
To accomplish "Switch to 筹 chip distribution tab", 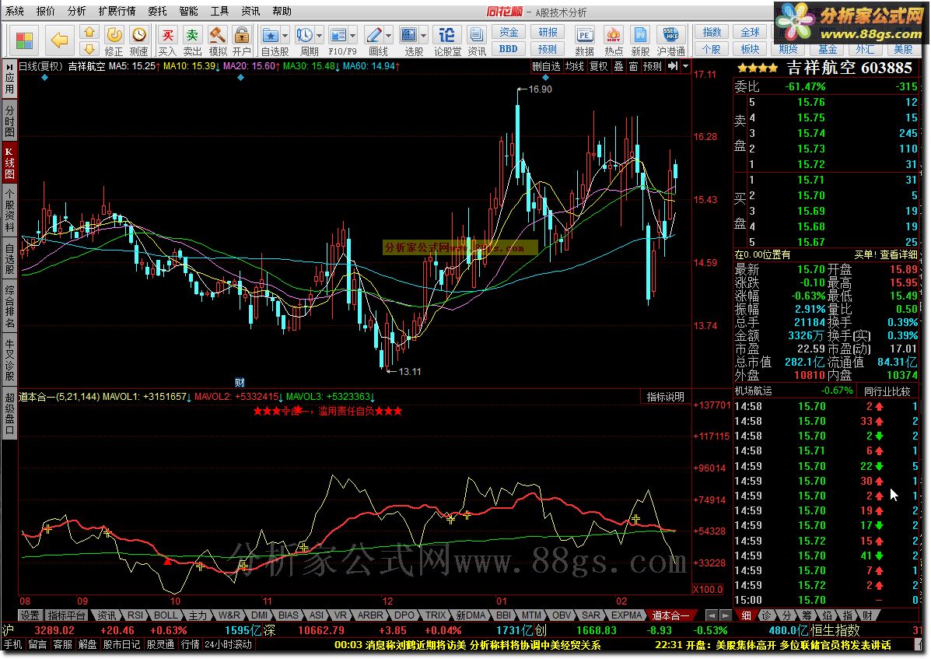I will pos(807,615).
